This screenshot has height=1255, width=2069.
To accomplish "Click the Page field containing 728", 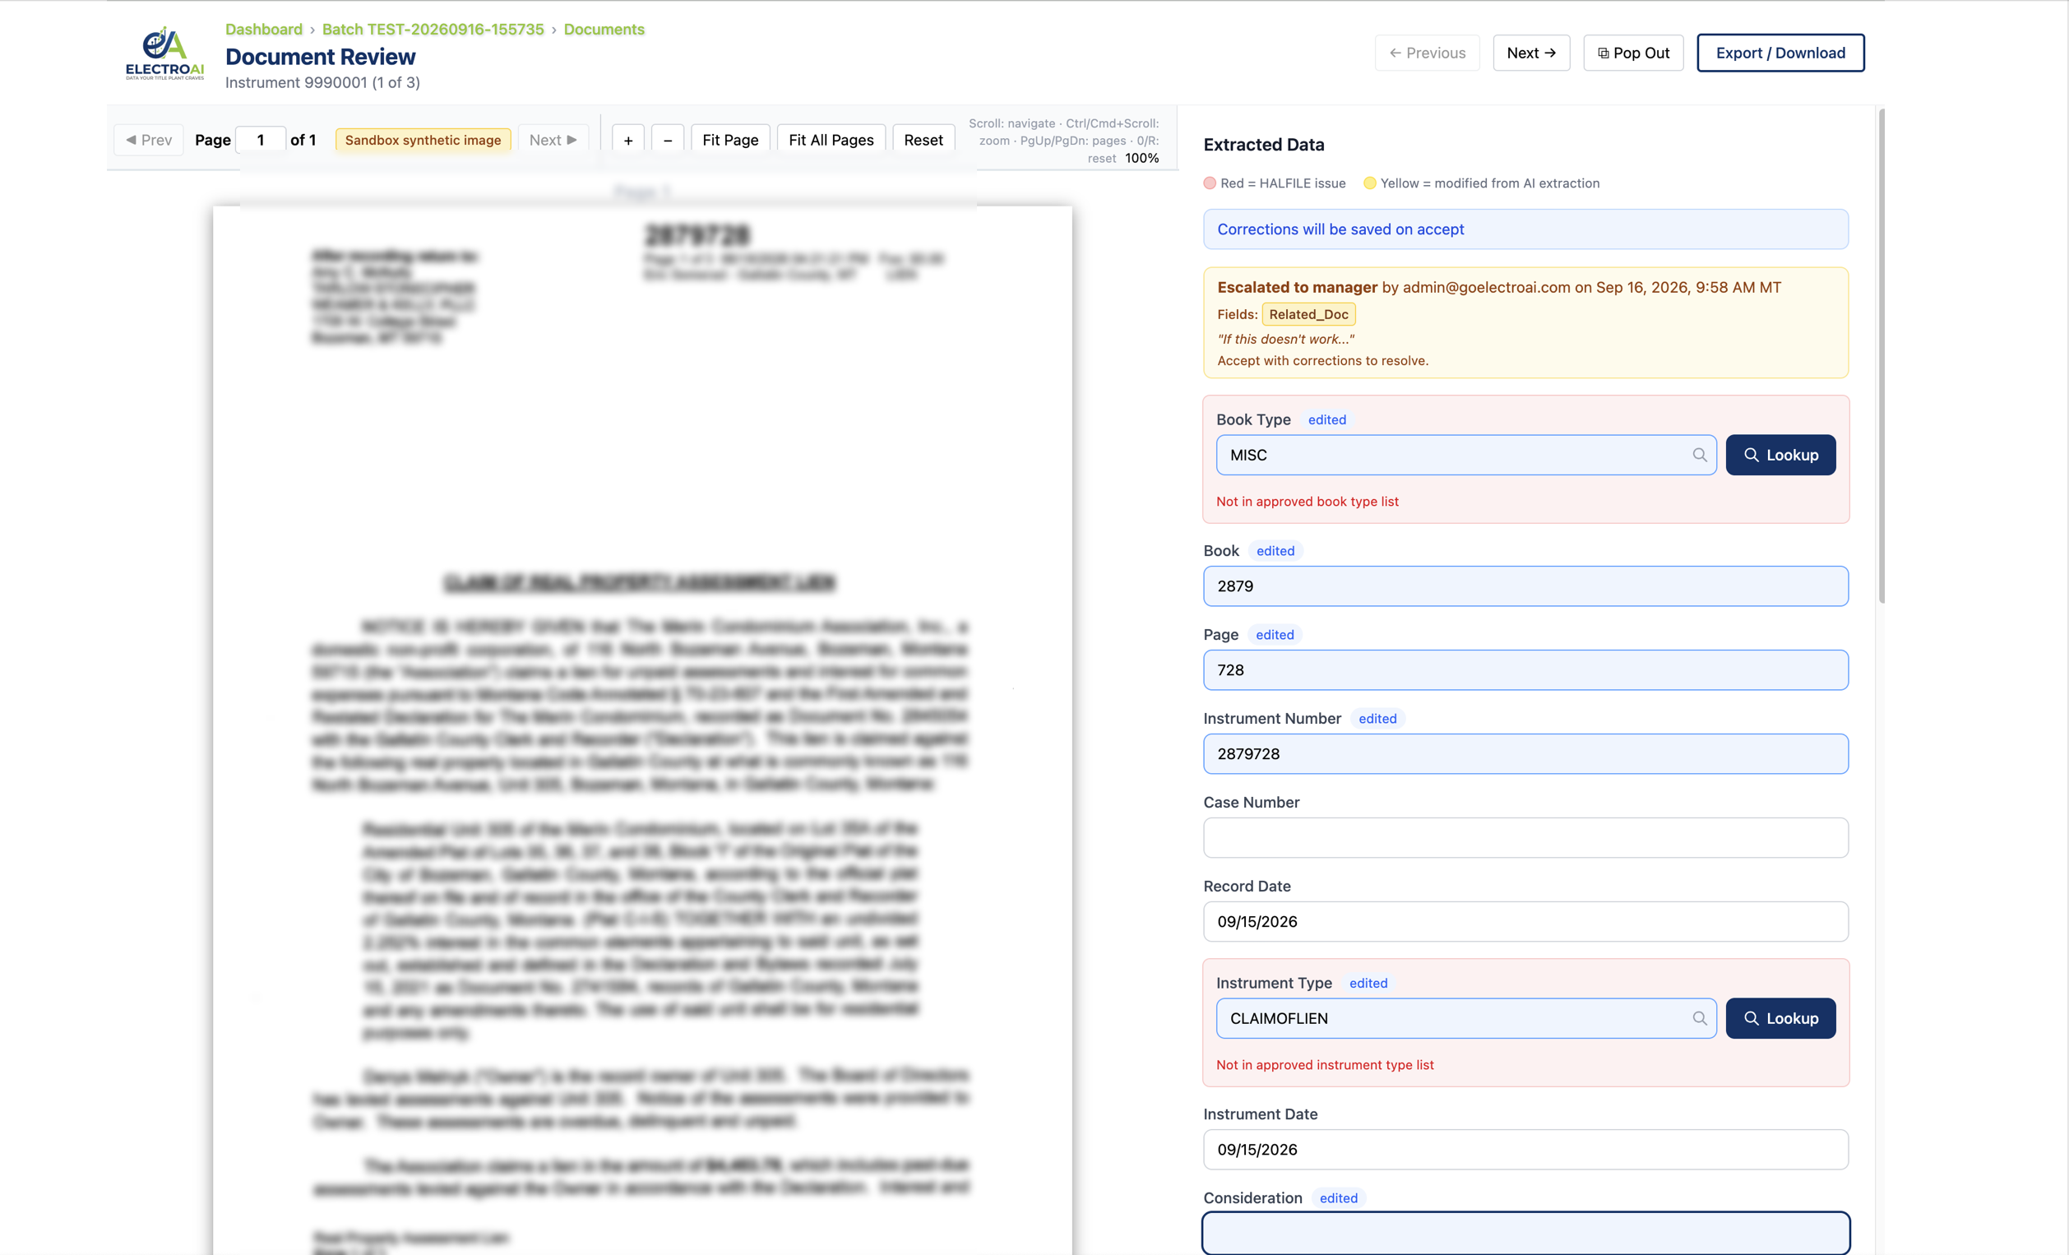I will 1525,669.
